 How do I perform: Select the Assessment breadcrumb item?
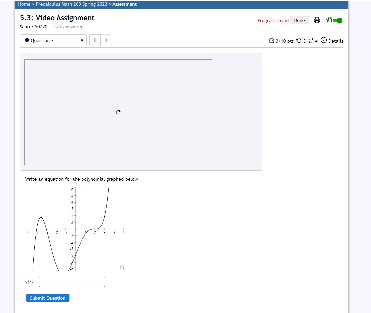(x=124, y=4)
